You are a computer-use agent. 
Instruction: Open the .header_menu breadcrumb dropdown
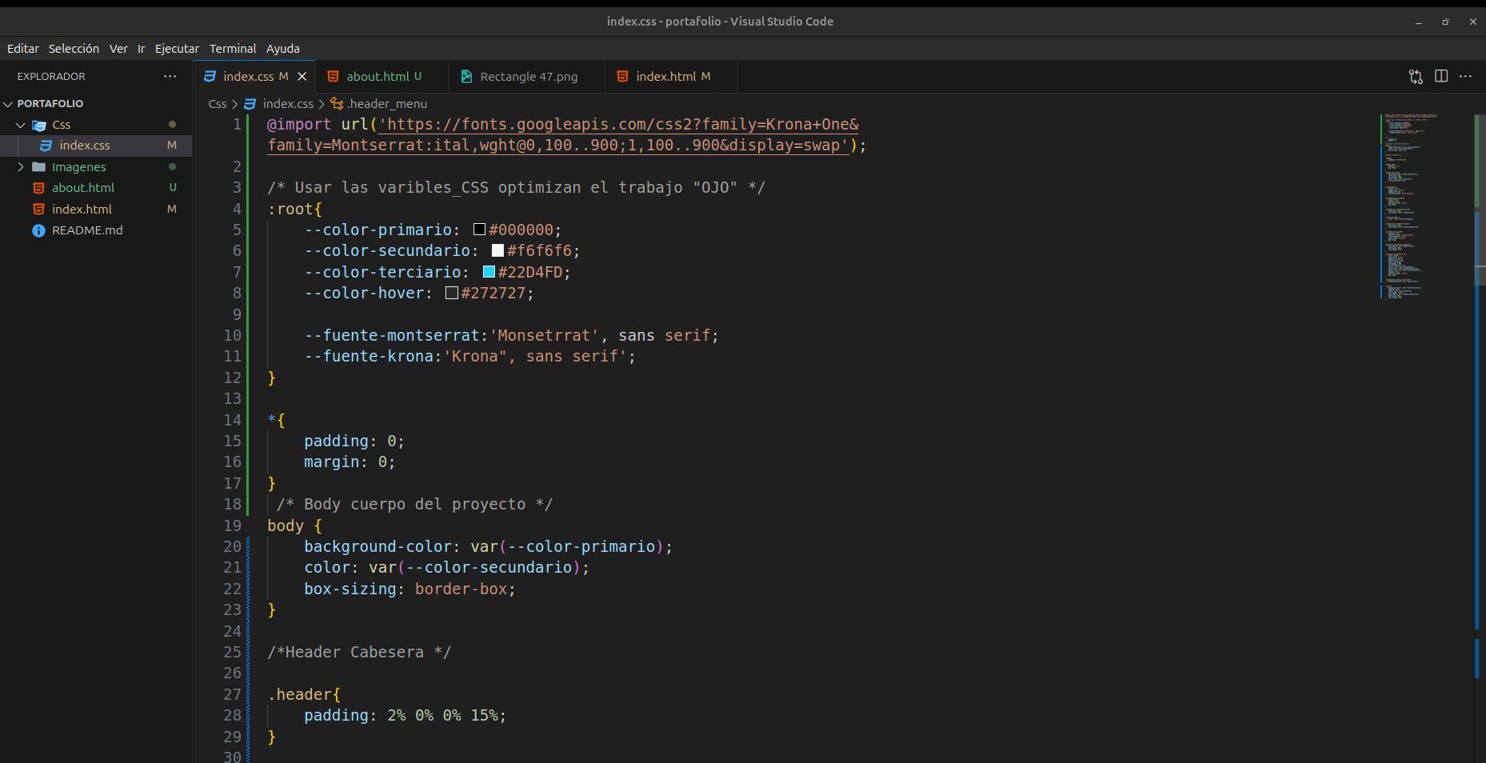[x=387, y=103]
